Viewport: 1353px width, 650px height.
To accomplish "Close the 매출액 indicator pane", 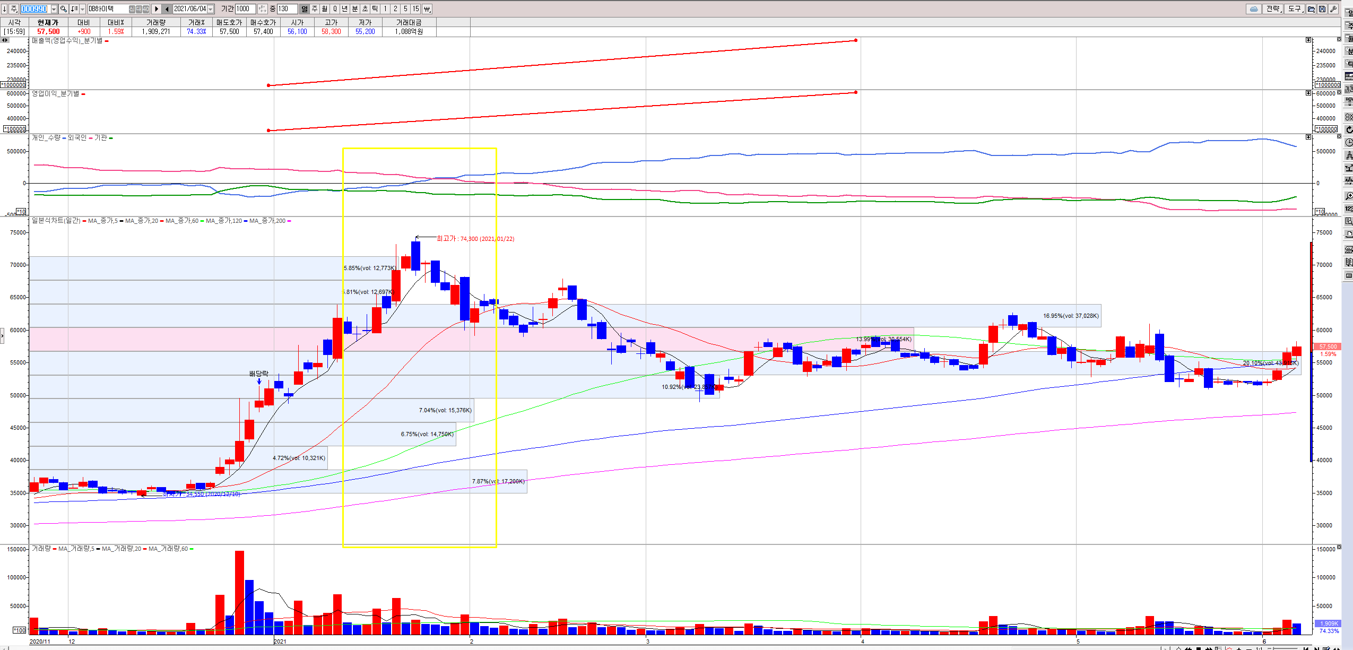I will pyautogui.click(x=1339, y=40).
